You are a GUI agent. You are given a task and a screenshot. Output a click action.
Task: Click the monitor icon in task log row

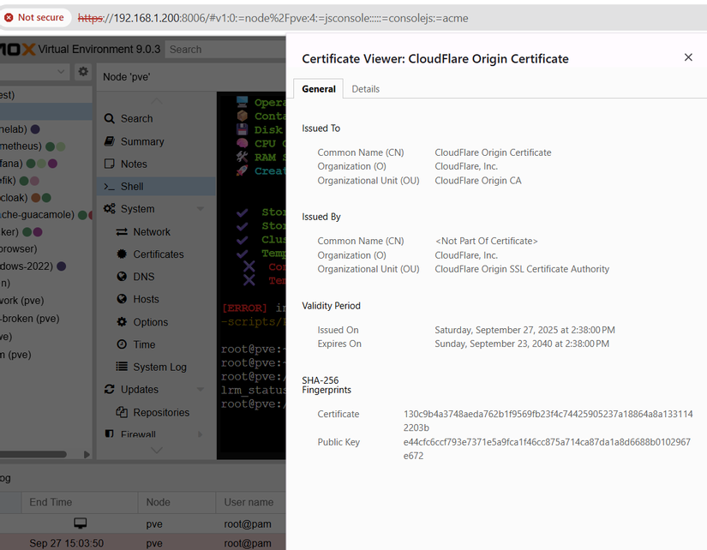(81, 523)
